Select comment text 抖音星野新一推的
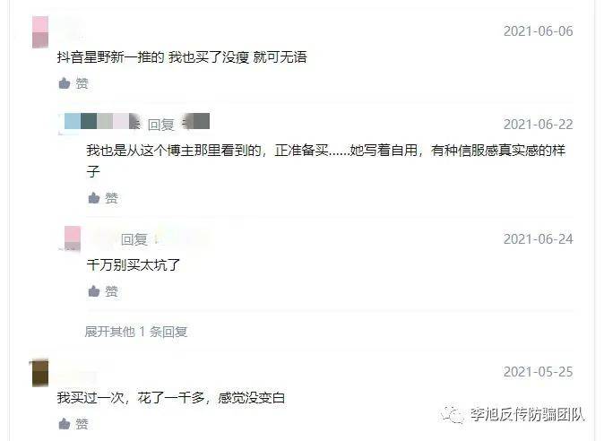 pyautogui.click(x=110, y=57)
